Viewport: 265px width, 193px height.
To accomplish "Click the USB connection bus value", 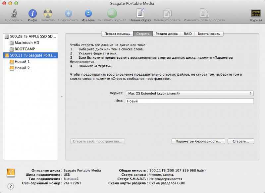I will pos(67,175).
